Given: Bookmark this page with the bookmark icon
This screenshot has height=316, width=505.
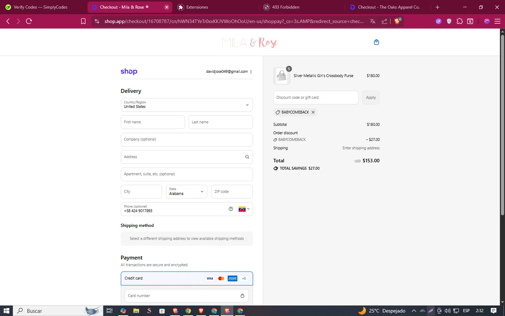Looking at the screenshot, I should click(x=83, y=21).
